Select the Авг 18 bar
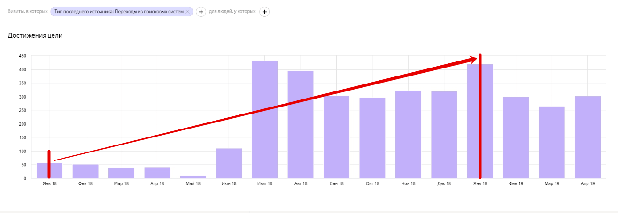 (301, 125)
